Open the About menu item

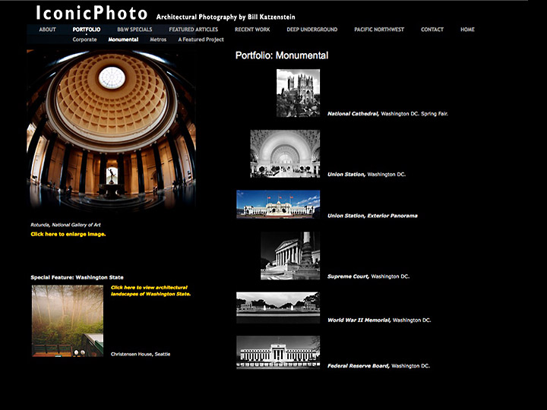[47, 30]
